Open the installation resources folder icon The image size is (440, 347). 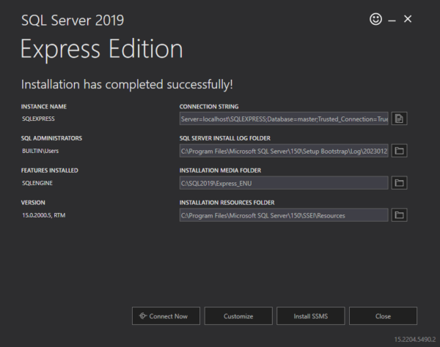(x=399, y=215)
